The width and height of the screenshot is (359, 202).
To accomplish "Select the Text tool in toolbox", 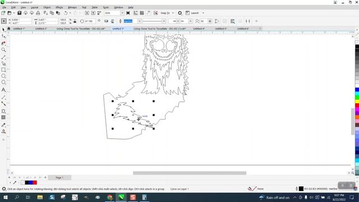I will (x=3, y=90).
